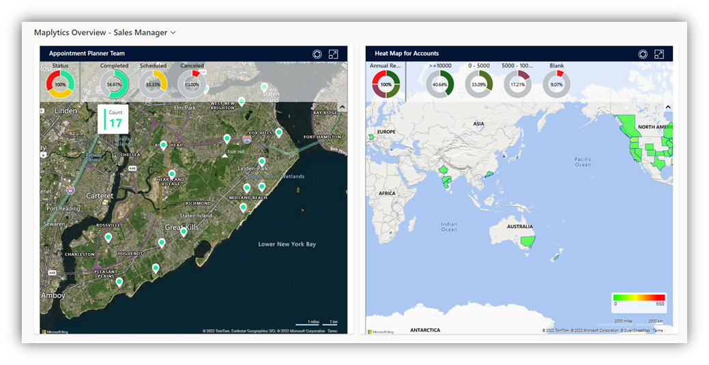This screenshot has height=365, width=709.
Task: Select the Blank revenue donut chart
Action: tap(557, 85)
